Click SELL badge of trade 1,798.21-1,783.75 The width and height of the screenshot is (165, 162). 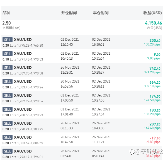click(8, 123)
